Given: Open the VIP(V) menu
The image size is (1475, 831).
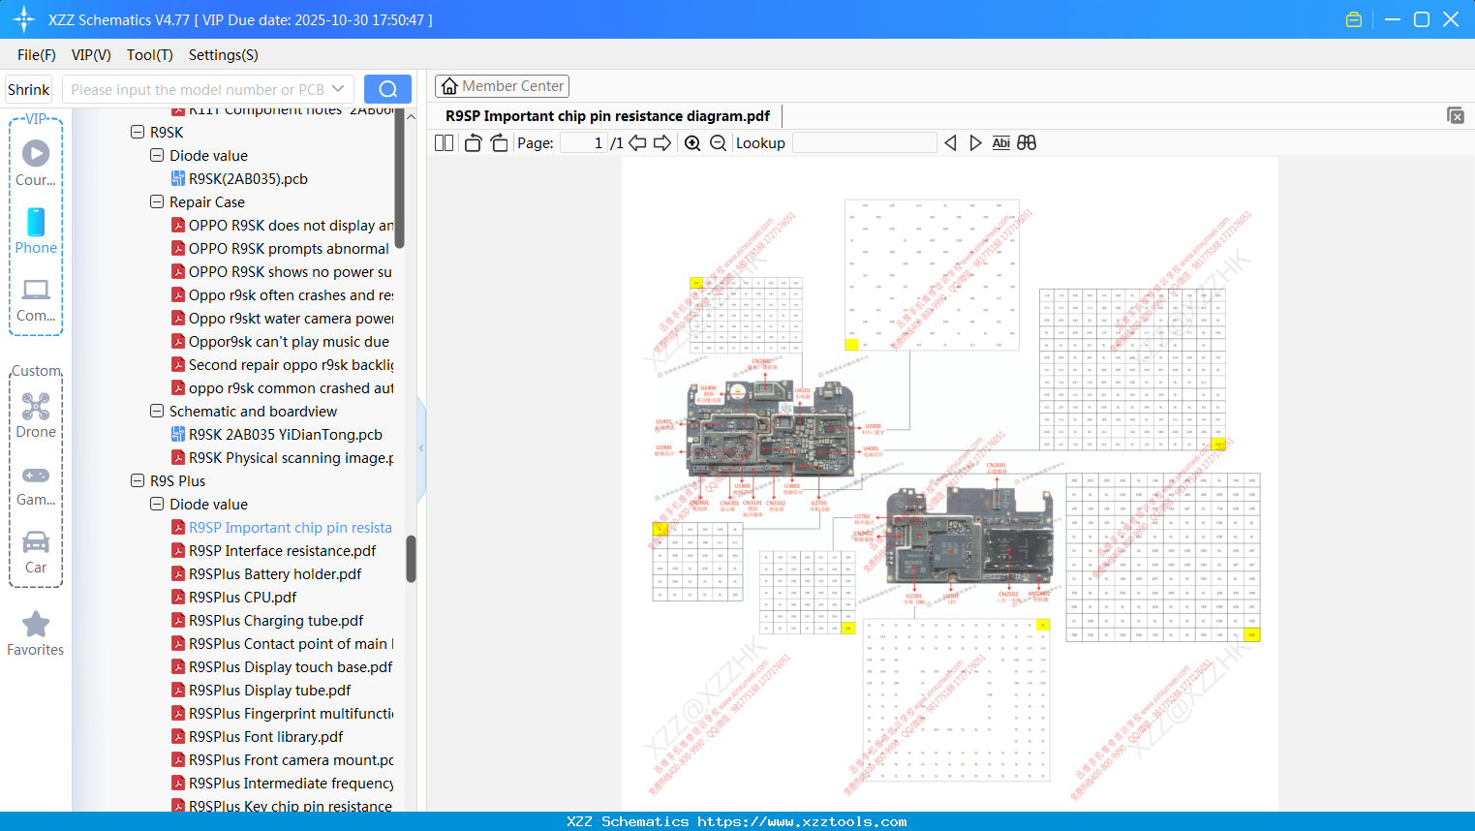Looking at the screenshot, I should pyautogui.click(x=91, y=55).
